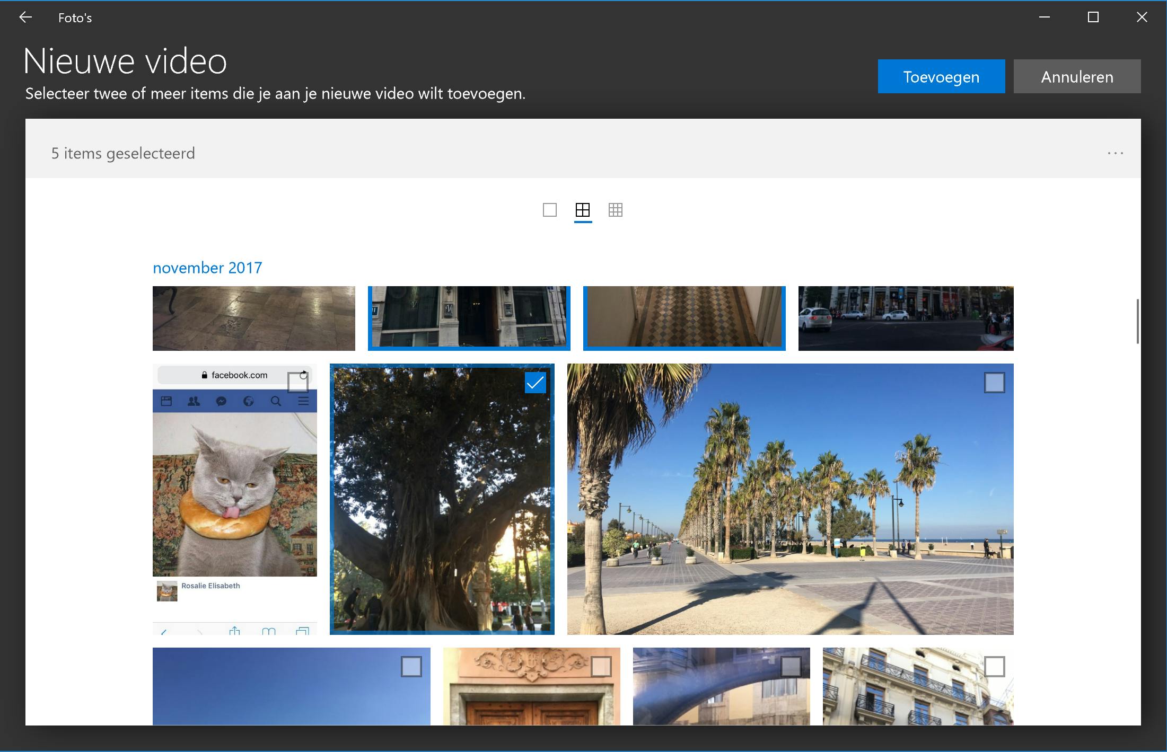Select the medium grid view icon

[x=583, y=210]
